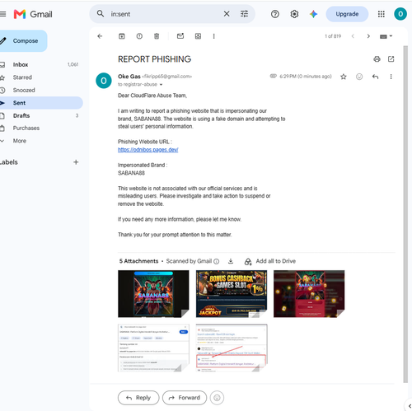Click Add all to Drive
This screenshot has width=412, height=411.
[270, 261]
